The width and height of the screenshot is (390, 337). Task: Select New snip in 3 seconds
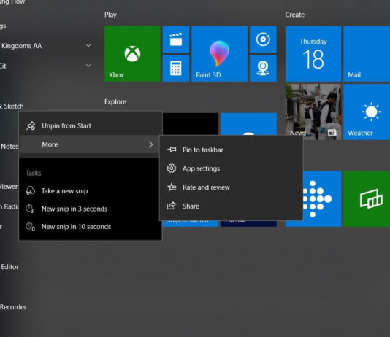tap(91, 209)
